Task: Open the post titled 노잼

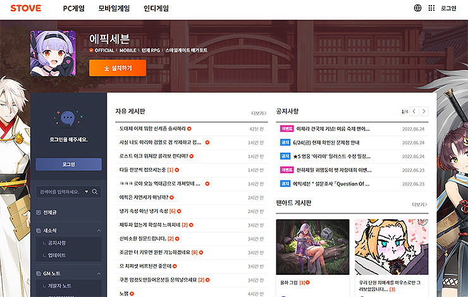Action: (x=124, y=294)
